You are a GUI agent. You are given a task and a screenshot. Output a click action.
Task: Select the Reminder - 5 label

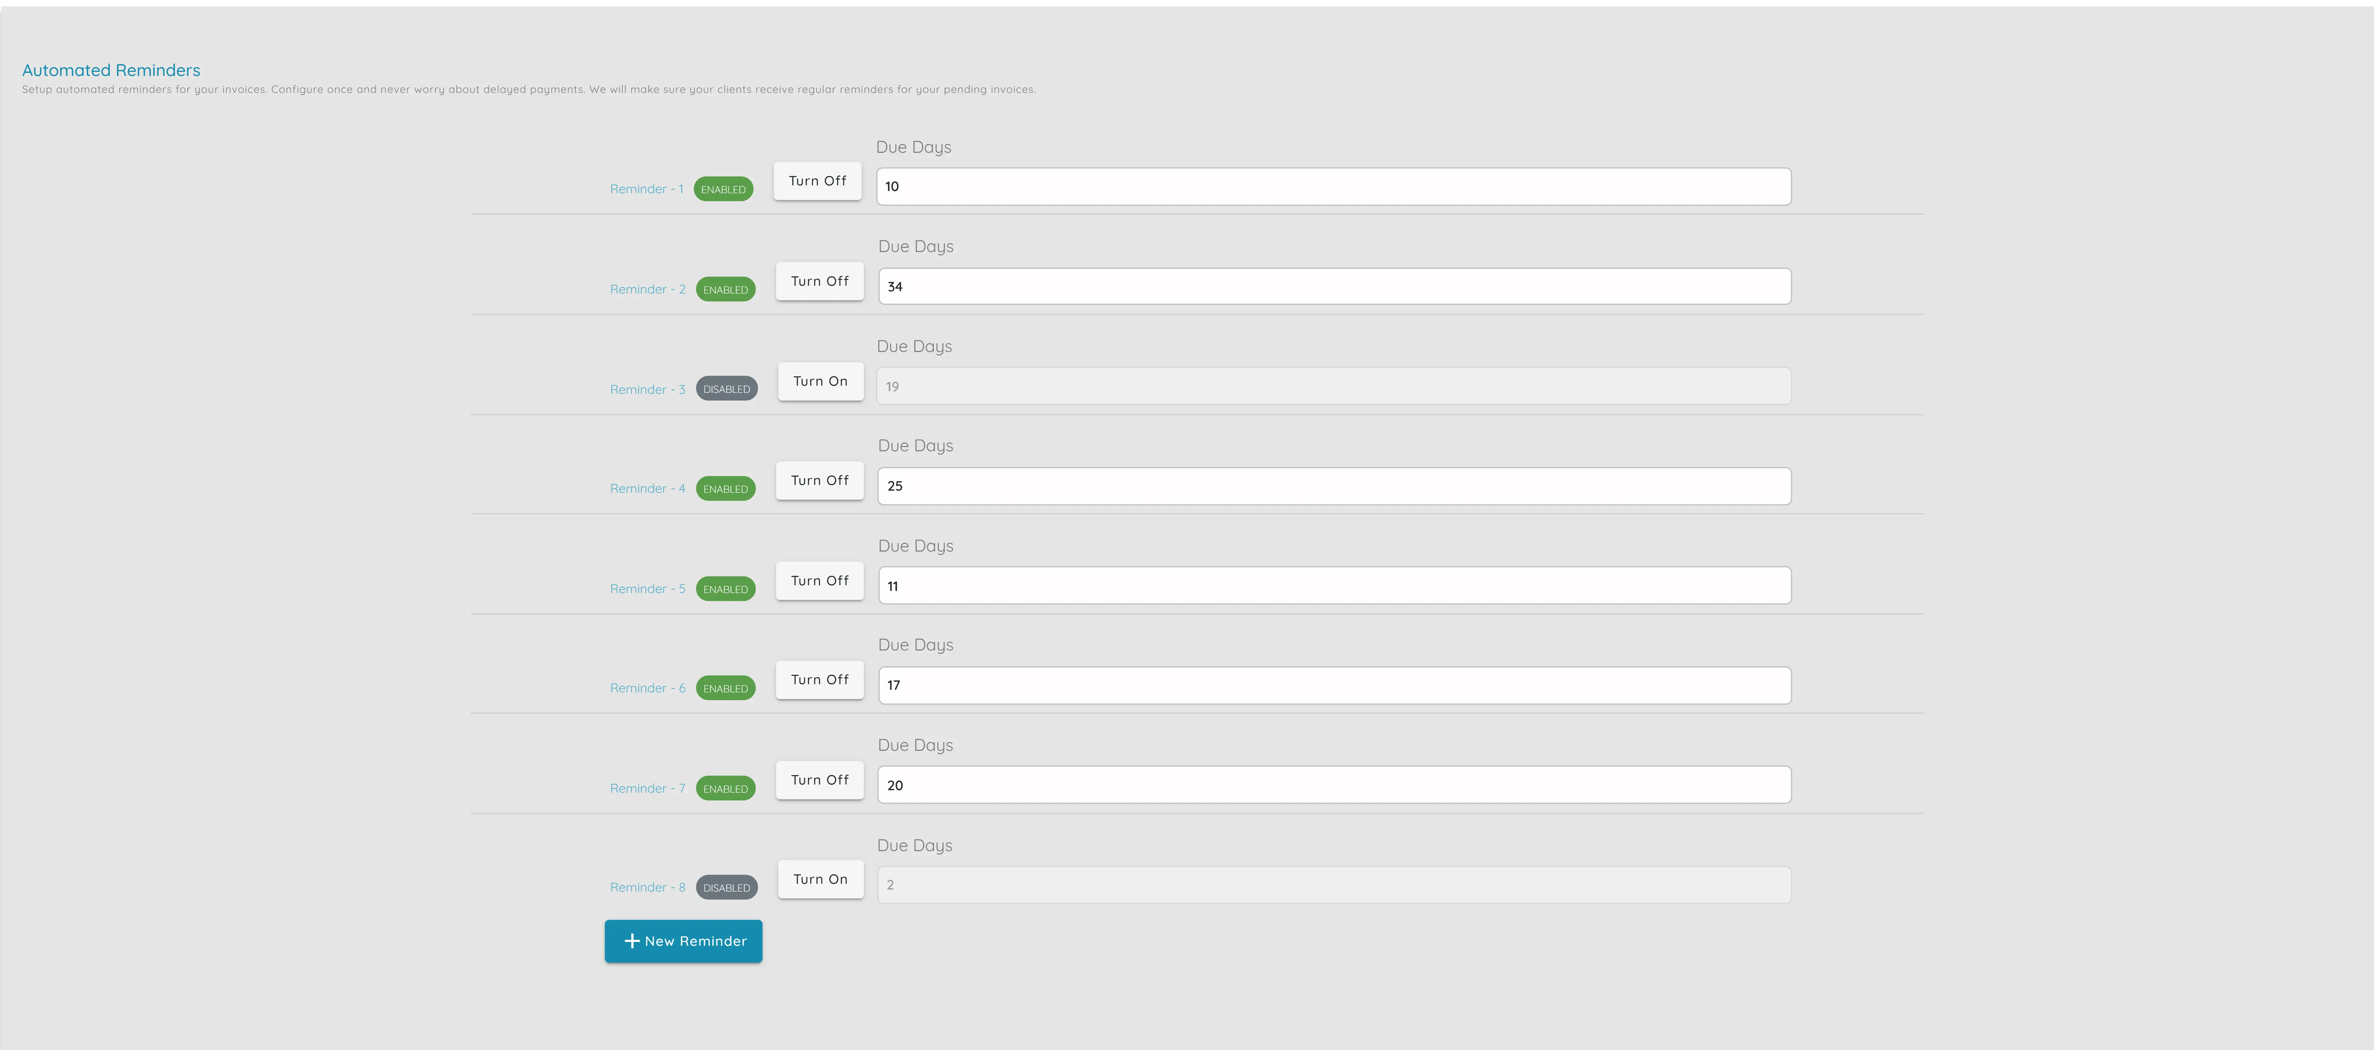(x=647, y=588)
